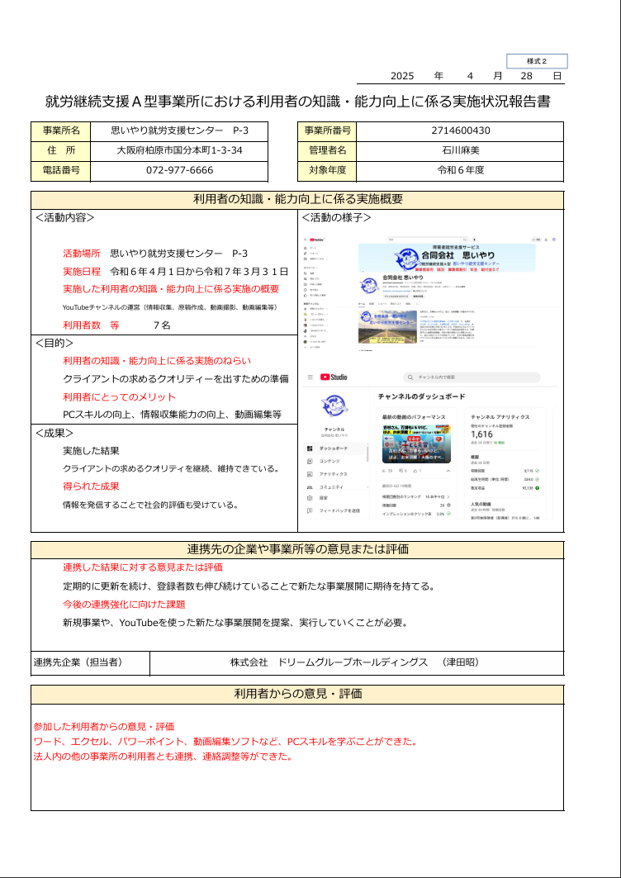Click the ＜目的＞ heading
621x878 pixels.
(55, 344)
